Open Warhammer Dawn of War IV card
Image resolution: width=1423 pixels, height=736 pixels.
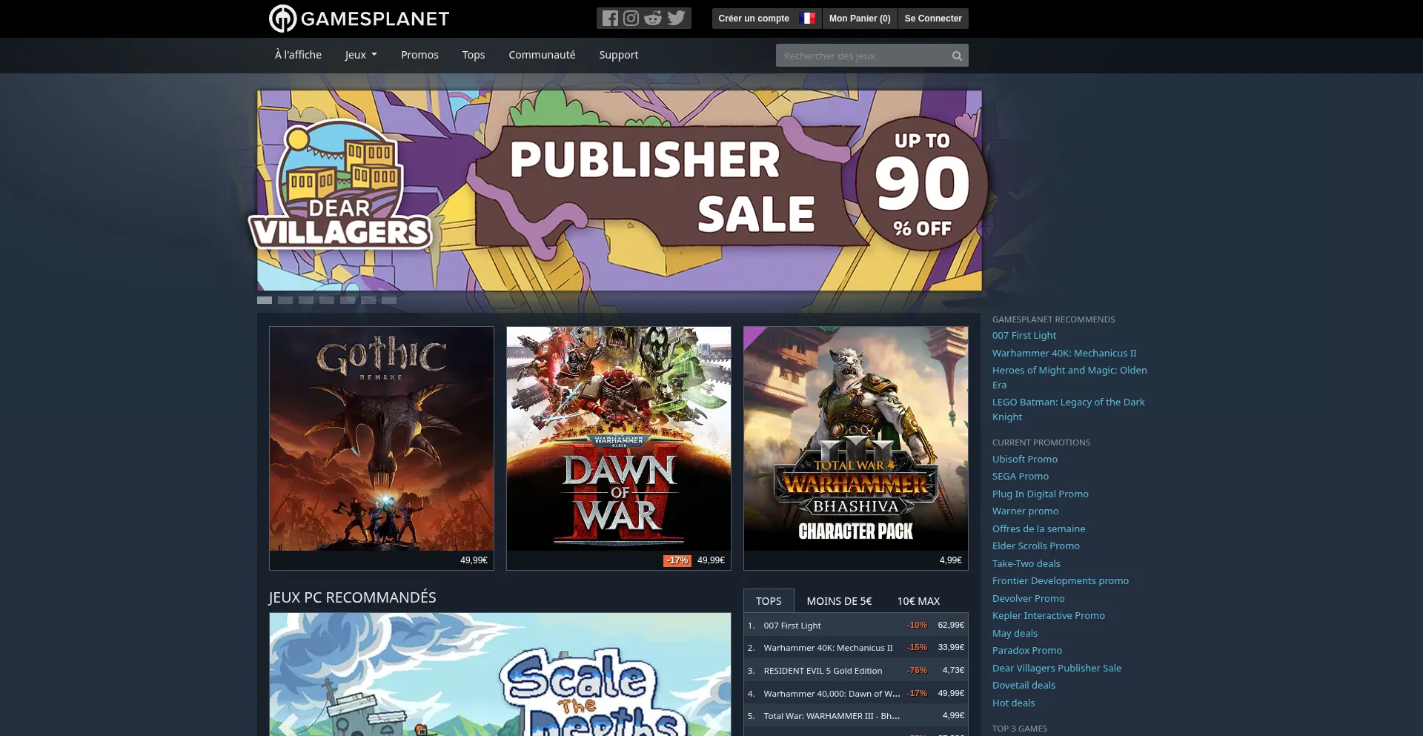coord(619,448)
